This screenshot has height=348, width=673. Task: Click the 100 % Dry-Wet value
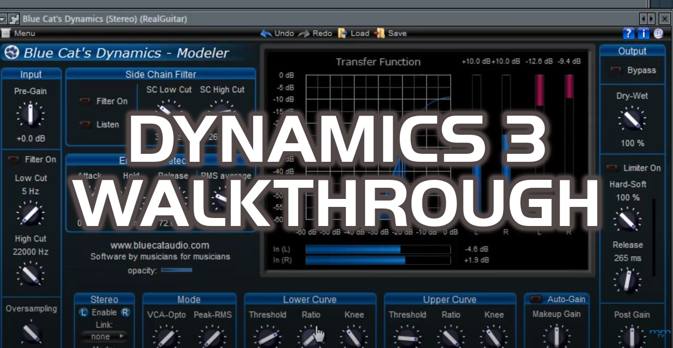pyautogui.click(x=632, y=143)
